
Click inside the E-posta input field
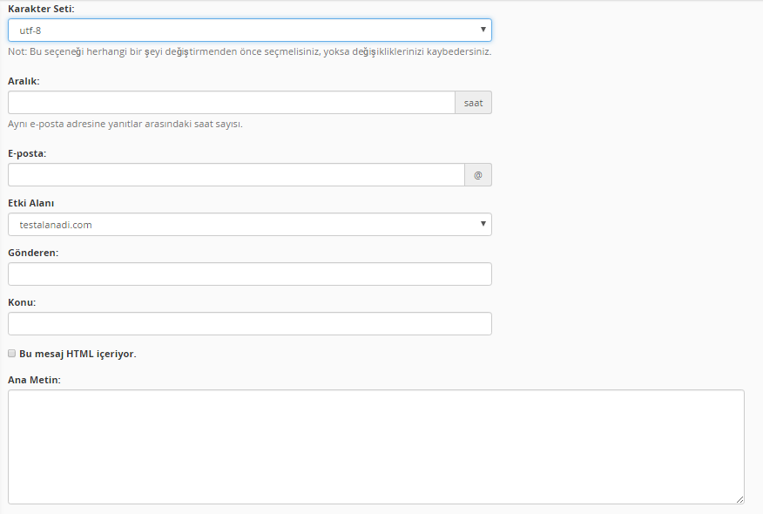click(236, 175)
